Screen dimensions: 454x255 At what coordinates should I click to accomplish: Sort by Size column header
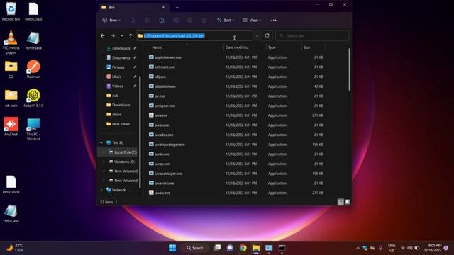306,47
